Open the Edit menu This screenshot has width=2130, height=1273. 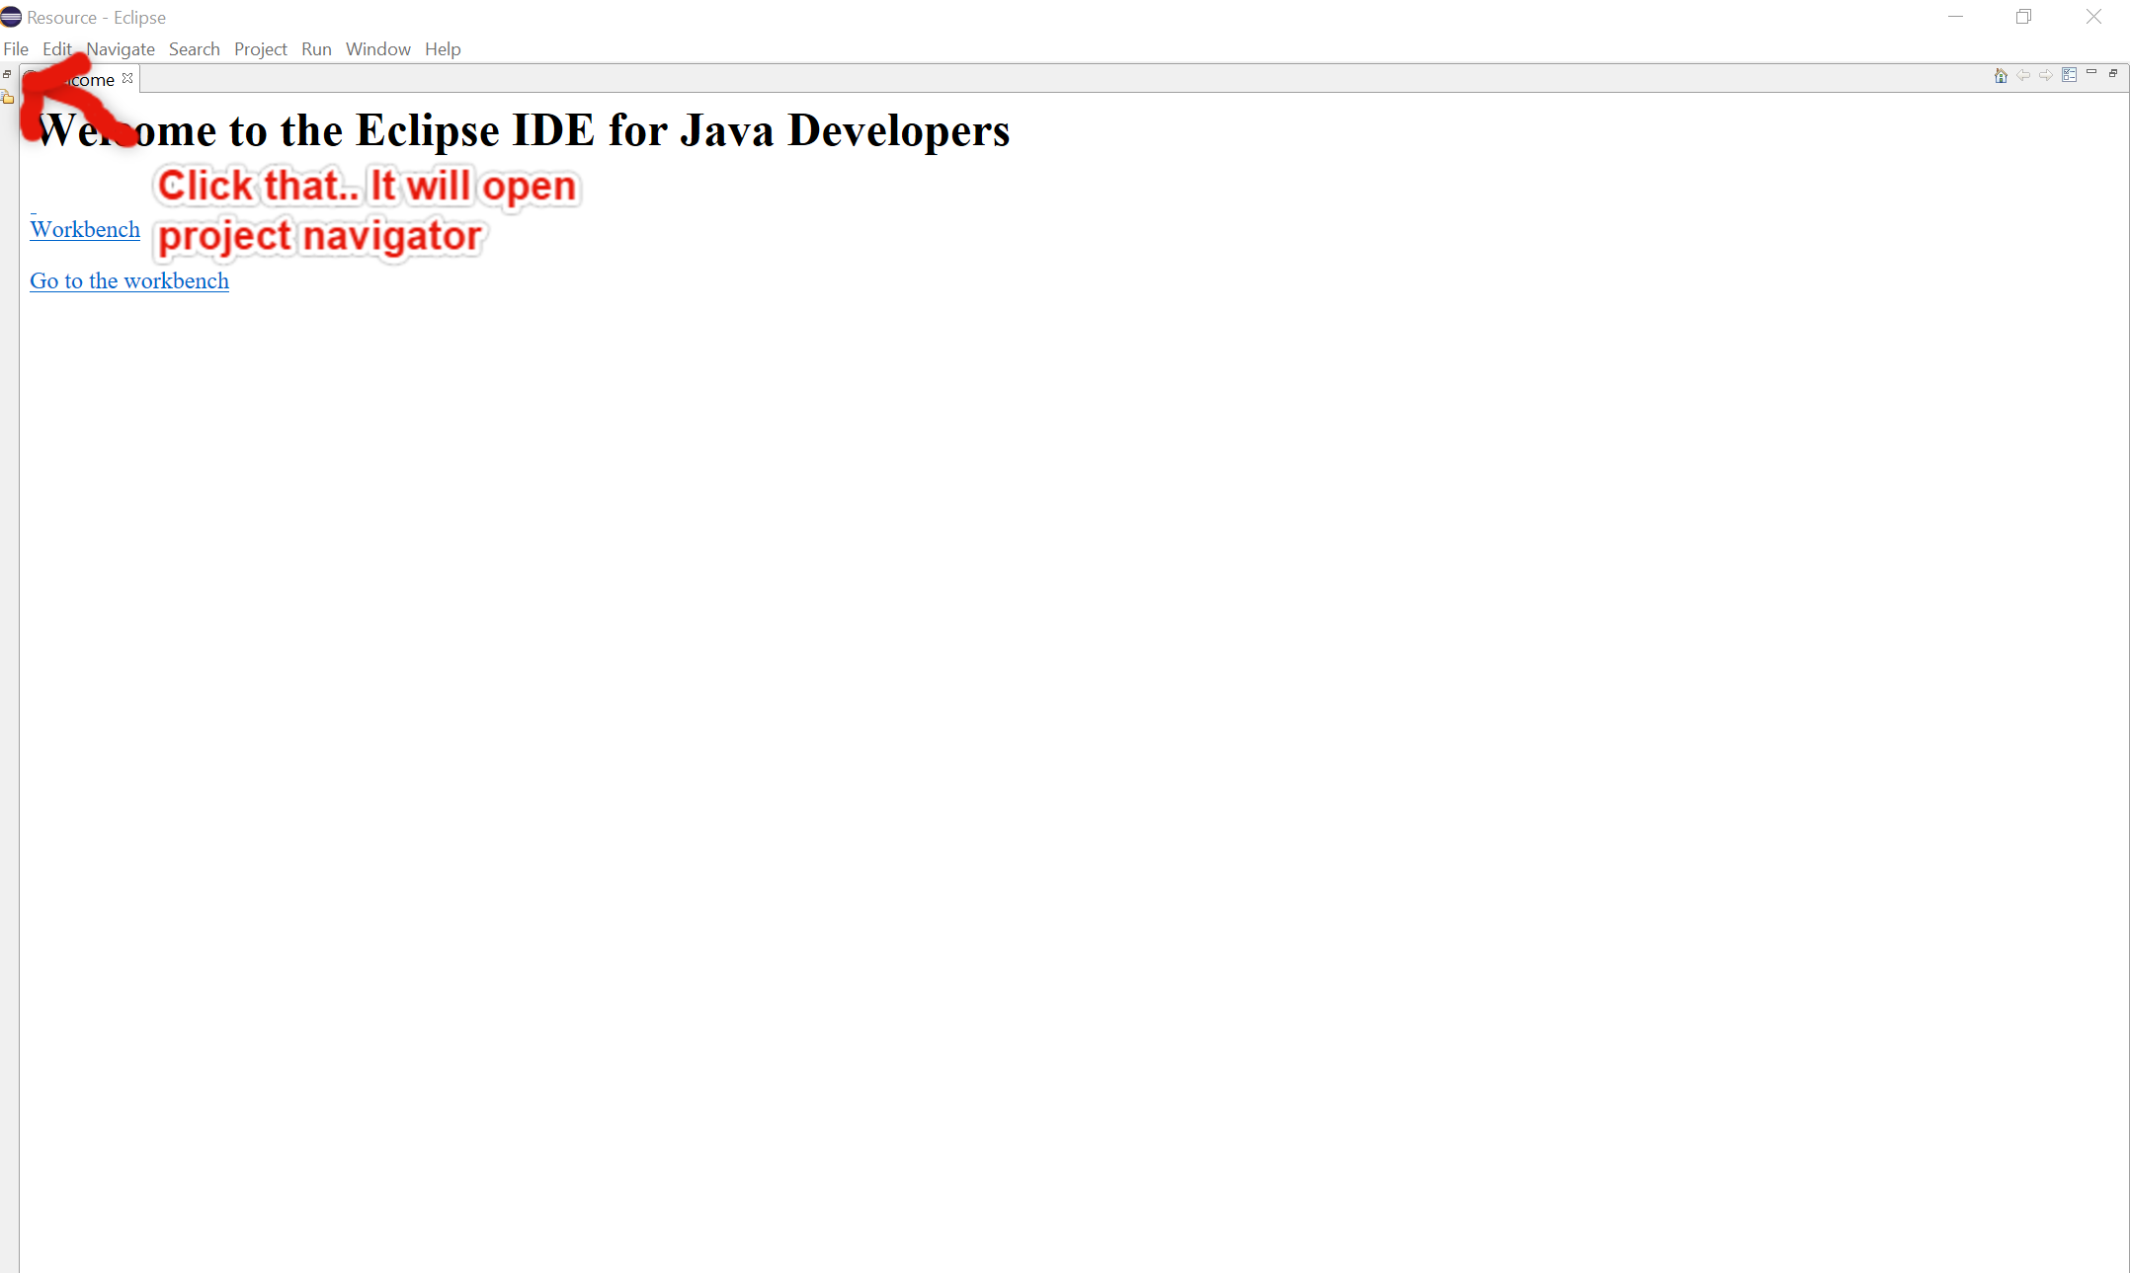pos(57,49)
